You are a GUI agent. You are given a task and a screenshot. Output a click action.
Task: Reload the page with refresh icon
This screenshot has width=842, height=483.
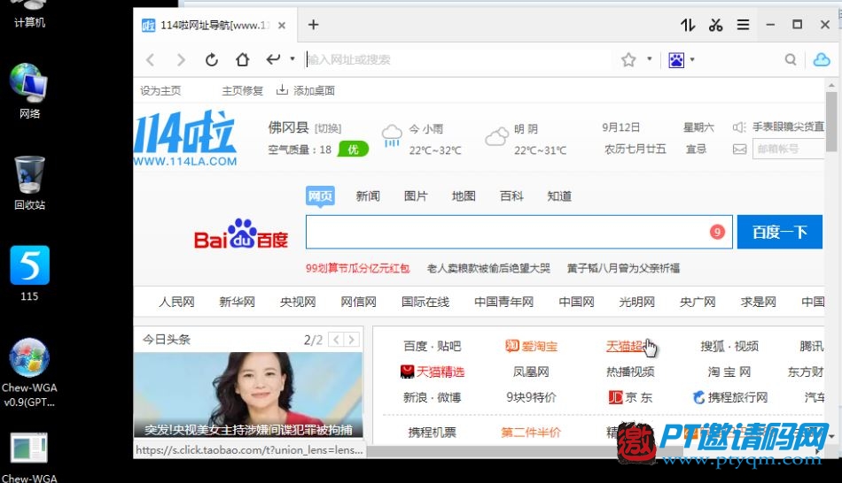click(x=212, y=59)
